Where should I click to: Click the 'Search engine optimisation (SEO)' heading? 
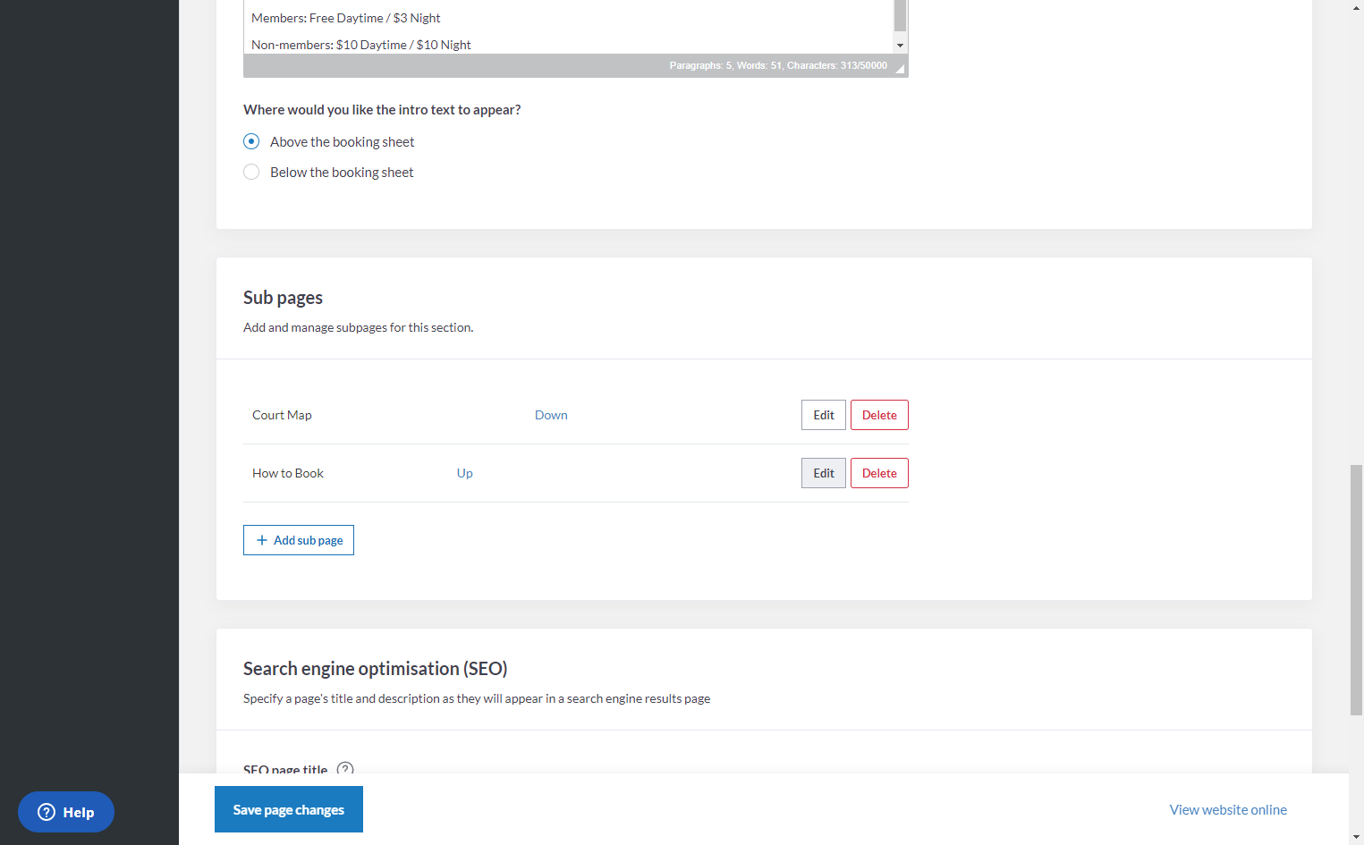click(376, 669)
